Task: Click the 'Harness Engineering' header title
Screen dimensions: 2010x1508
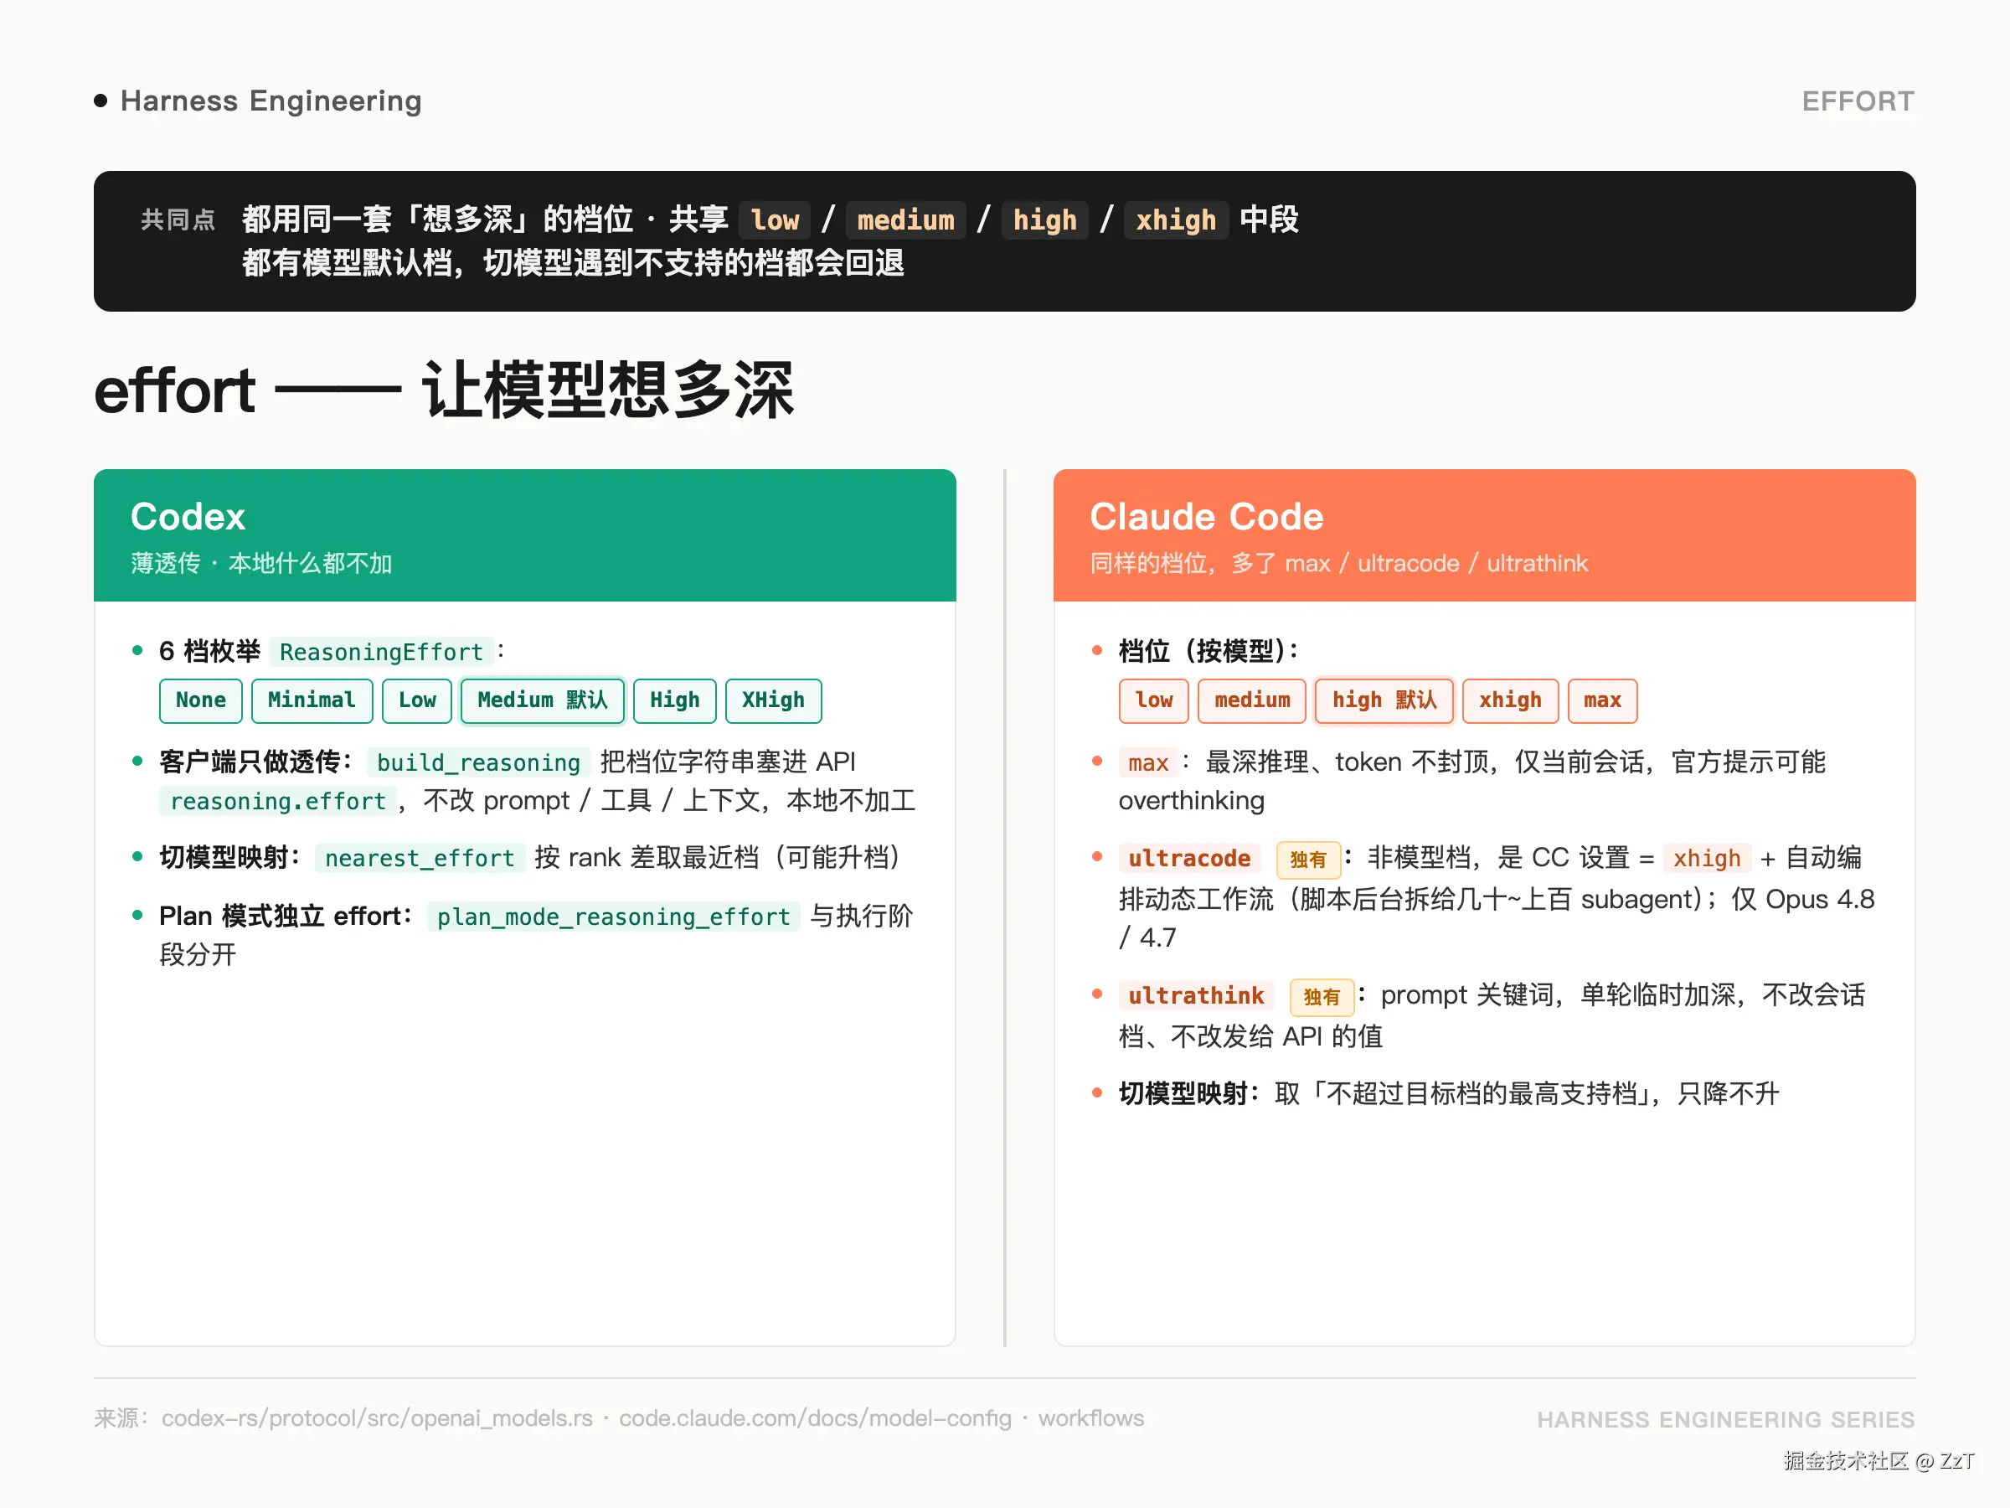Action: [x=271, y=101]
